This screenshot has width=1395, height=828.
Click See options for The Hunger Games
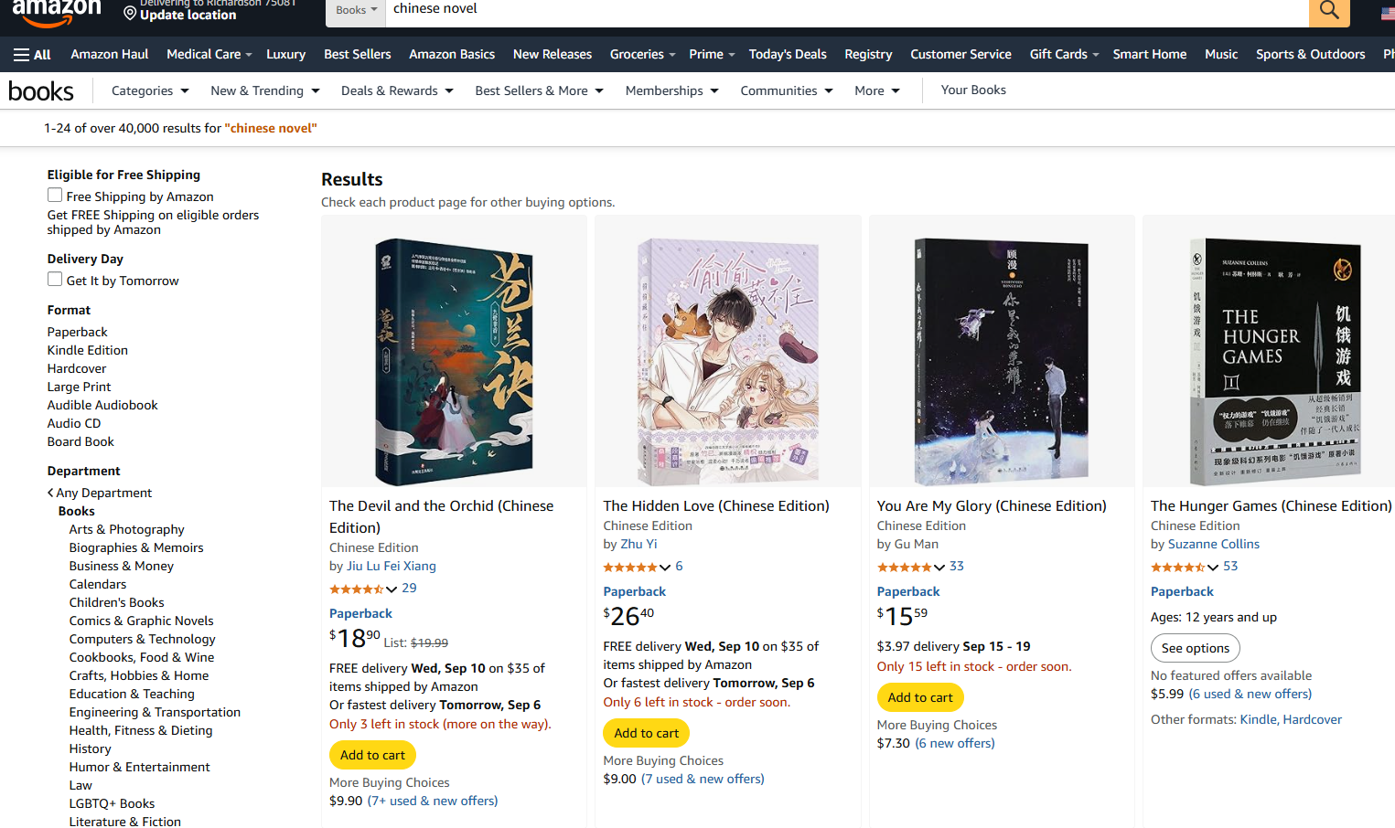point(1195,648)
